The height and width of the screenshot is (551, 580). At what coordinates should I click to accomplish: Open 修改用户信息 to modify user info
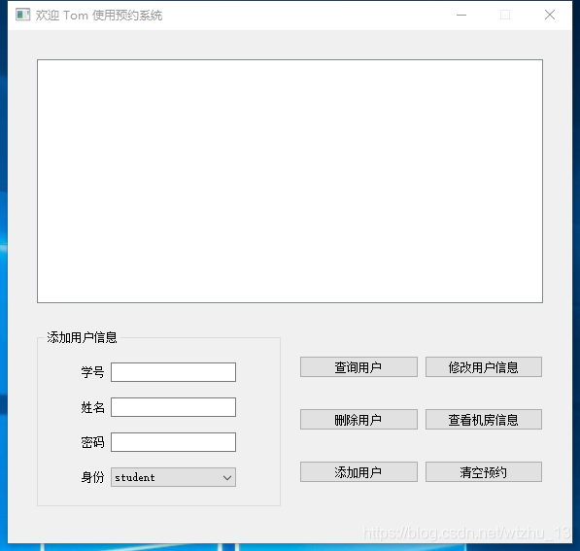coord(484,367)
